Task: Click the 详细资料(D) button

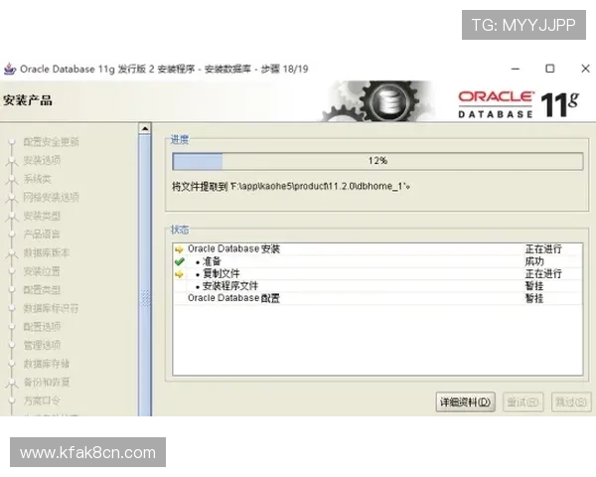Action: point(465,402)
